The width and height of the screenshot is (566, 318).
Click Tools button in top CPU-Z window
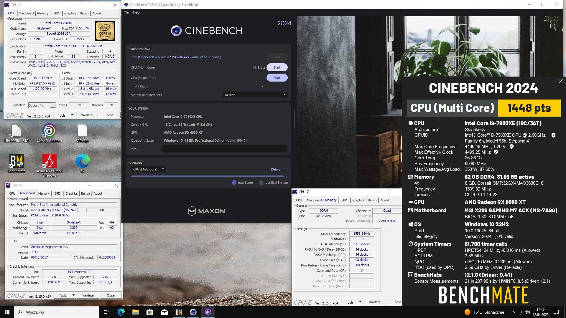coord(62,115)
